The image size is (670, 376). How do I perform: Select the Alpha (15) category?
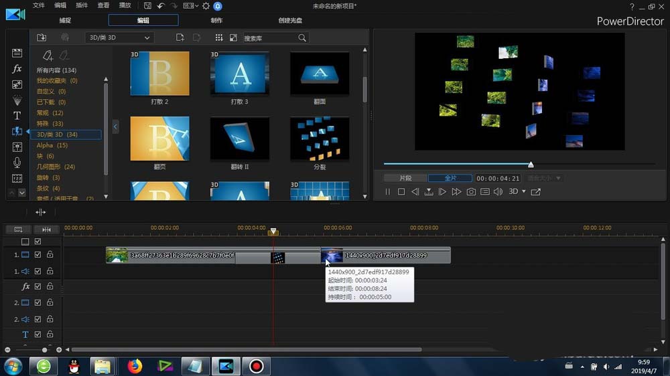click(52, 145)
